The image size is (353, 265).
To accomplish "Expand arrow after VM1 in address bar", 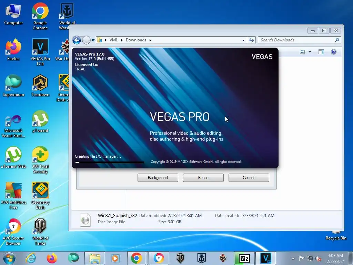I will [122, 40].
